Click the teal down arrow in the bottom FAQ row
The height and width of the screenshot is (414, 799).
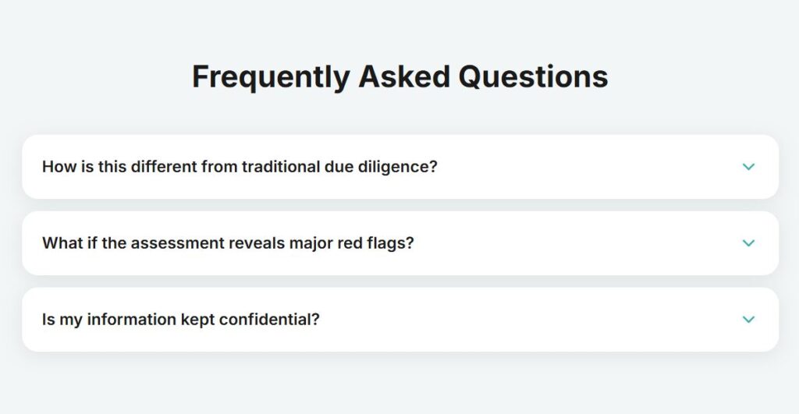point(748,320)
